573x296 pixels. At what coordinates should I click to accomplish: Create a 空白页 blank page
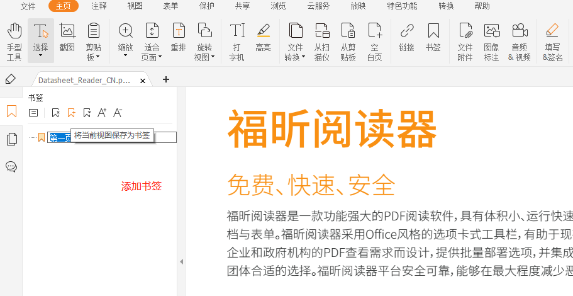[x=375, y=41]
